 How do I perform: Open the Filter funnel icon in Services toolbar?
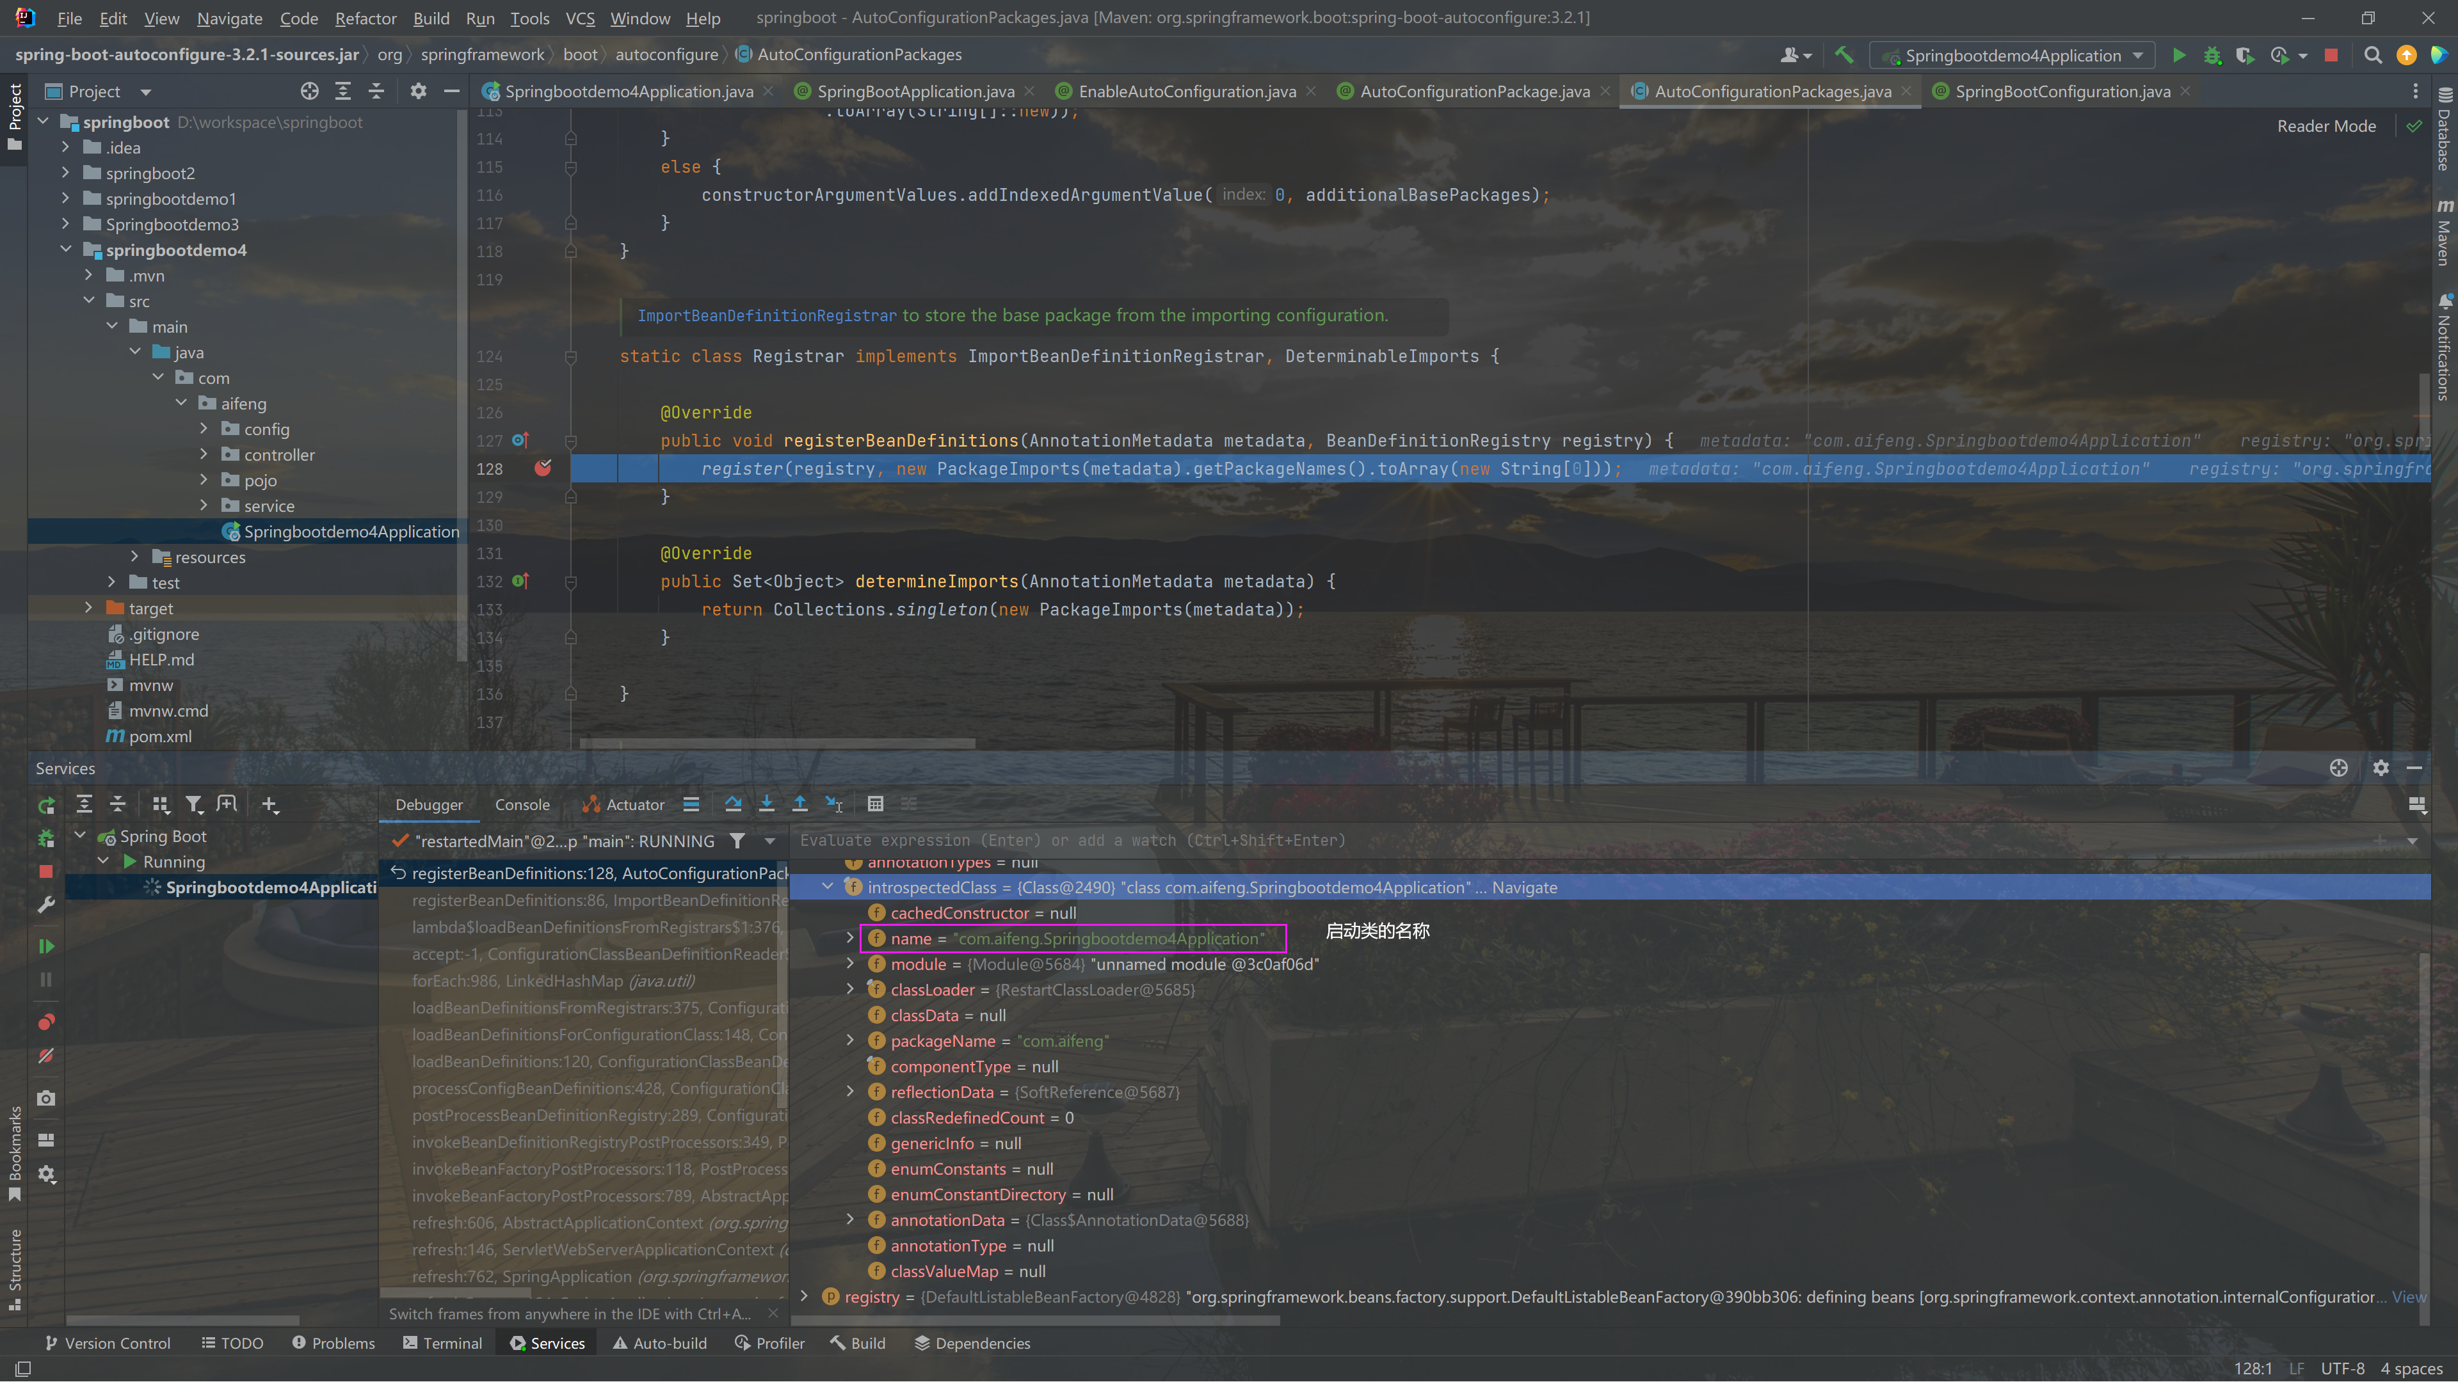click(194, 804)
